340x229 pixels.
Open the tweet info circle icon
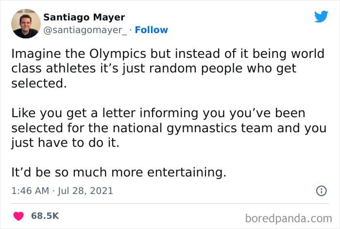pos(321,191)
